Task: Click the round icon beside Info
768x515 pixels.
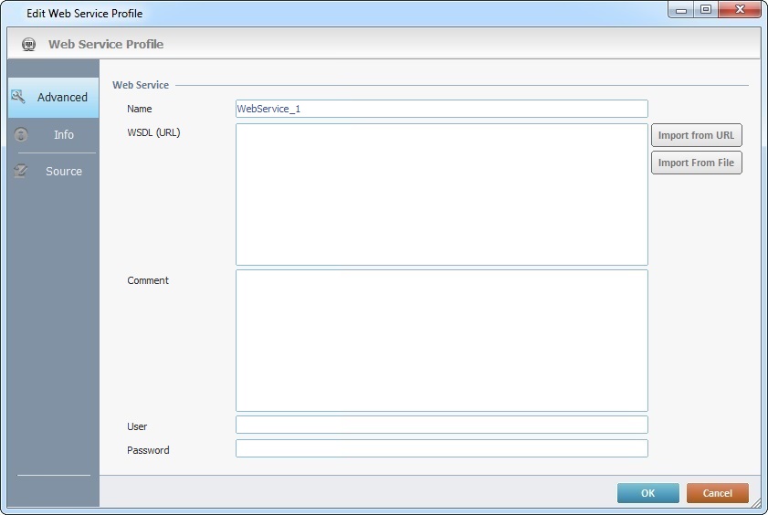Action: [21, 135]
